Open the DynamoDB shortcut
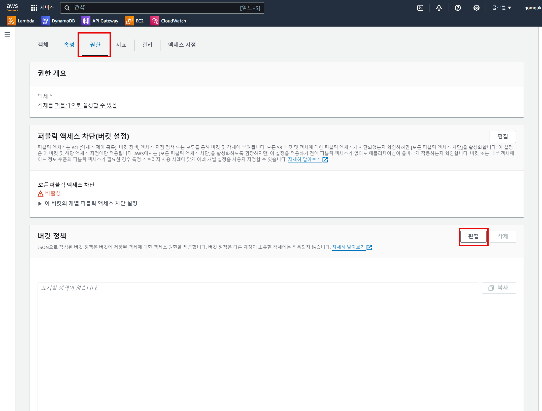The width and height of the screenshot is (542, 411). (x=58, y=21)
